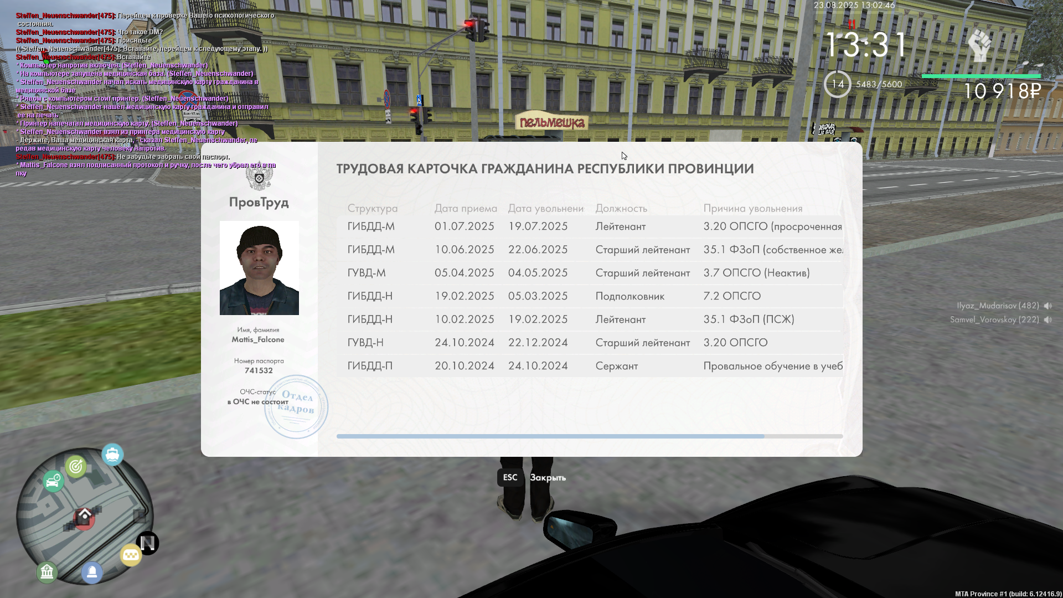Click hire date 20.10.2024

click(x=465, y=366)
